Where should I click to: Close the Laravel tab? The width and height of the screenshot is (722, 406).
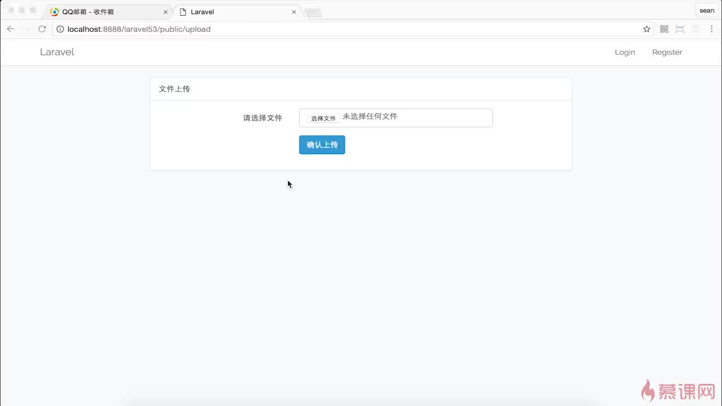[x=294, y=12]
